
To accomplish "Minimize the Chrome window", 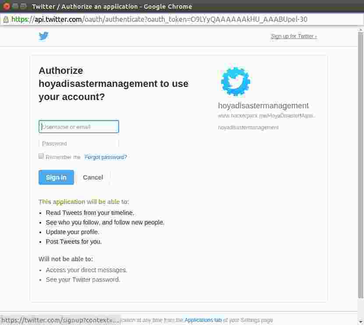I will 15,6.
